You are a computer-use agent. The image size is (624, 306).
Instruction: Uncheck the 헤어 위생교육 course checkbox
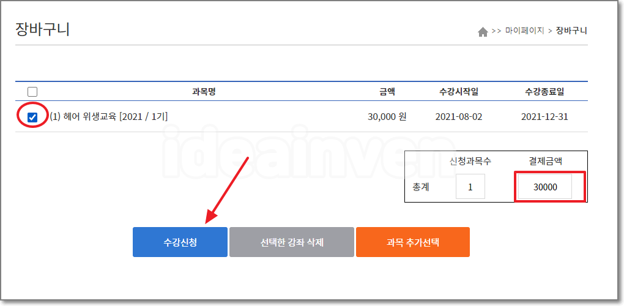pos(32,118)
